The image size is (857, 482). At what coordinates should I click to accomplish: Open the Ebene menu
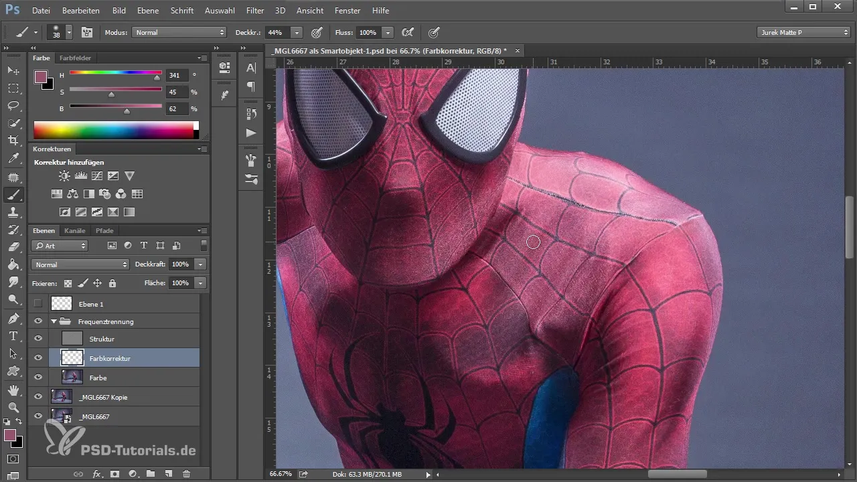(149, 11)
